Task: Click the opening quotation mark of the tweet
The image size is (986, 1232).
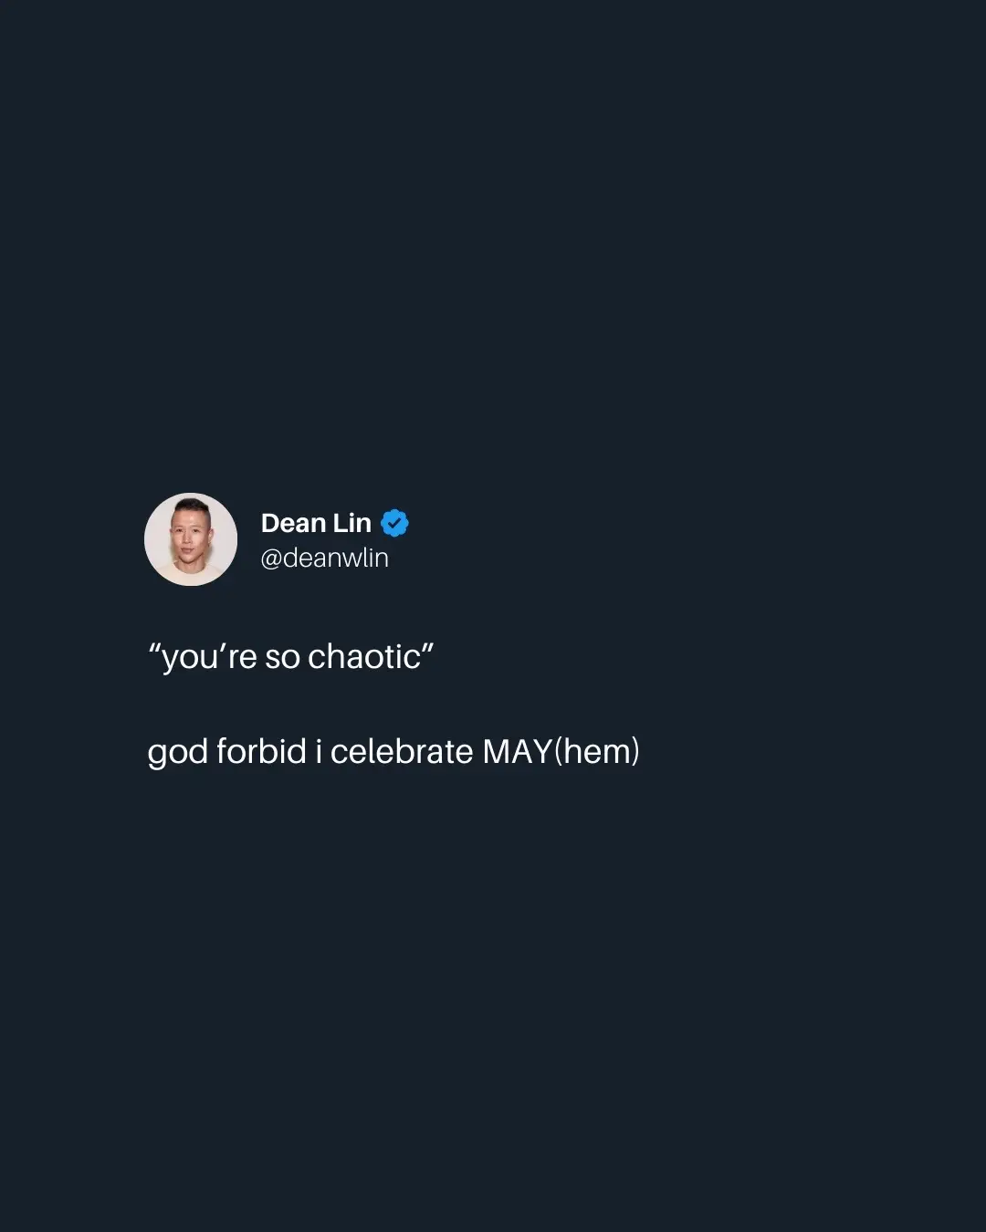Action: click(x=154, y=648)
